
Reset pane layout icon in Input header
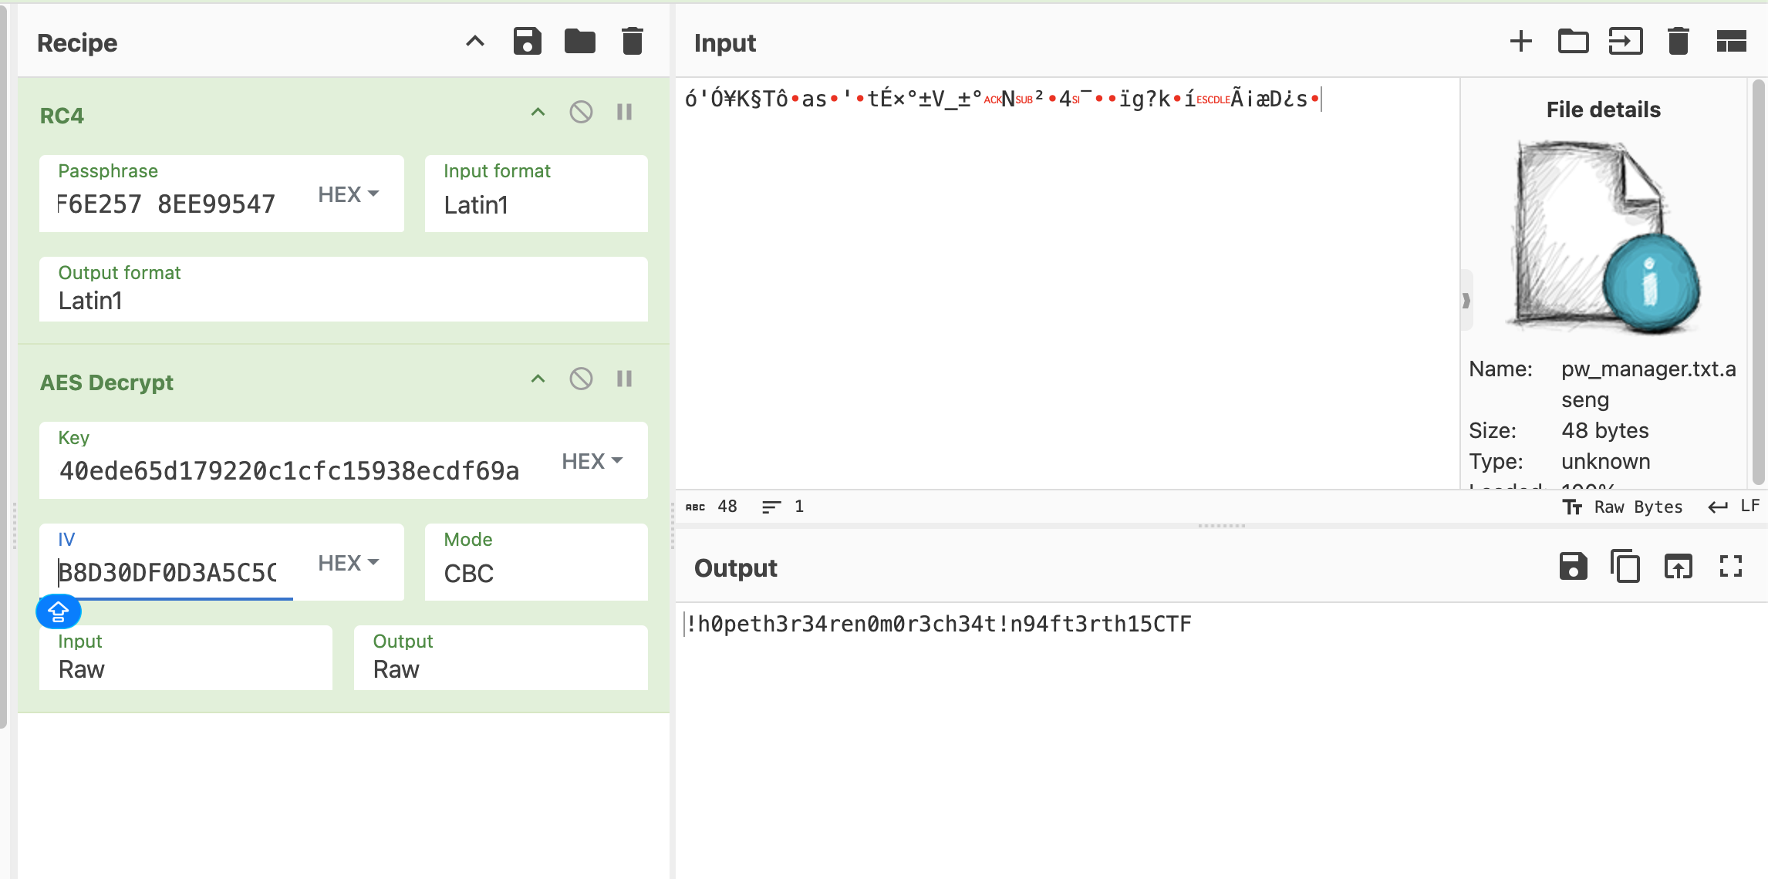coord(1731,42)
